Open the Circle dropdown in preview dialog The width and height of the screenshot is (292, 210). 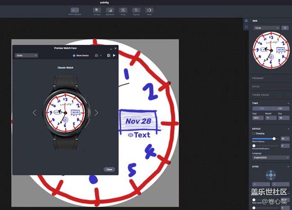26,55
